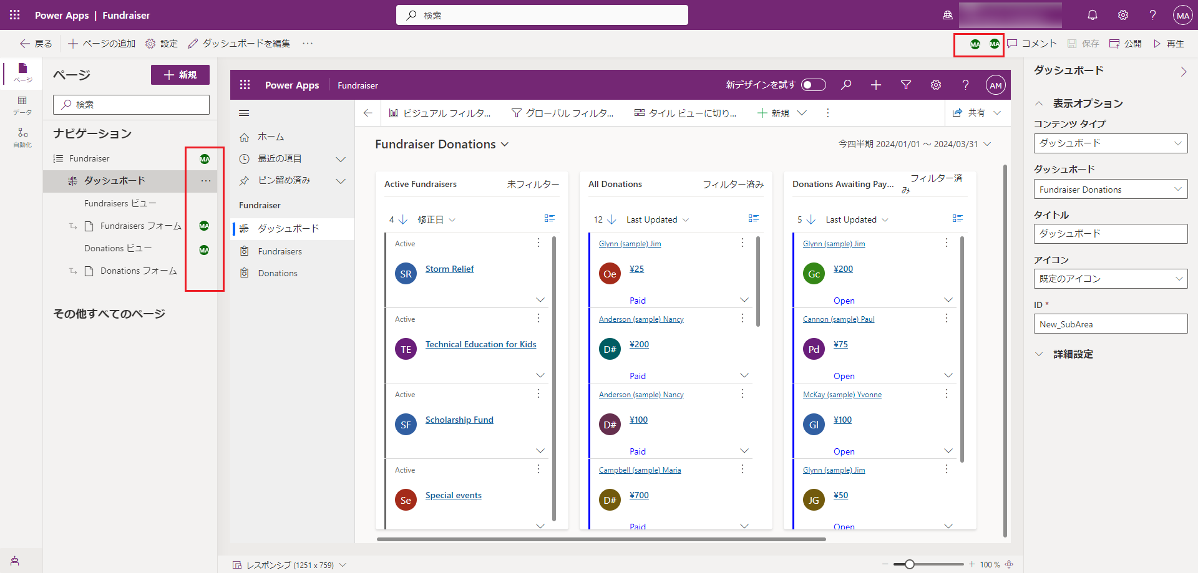
Task: Open Fundraiser Donations dashboard dropdown in properties
Action: click(x=1111, y=190)
